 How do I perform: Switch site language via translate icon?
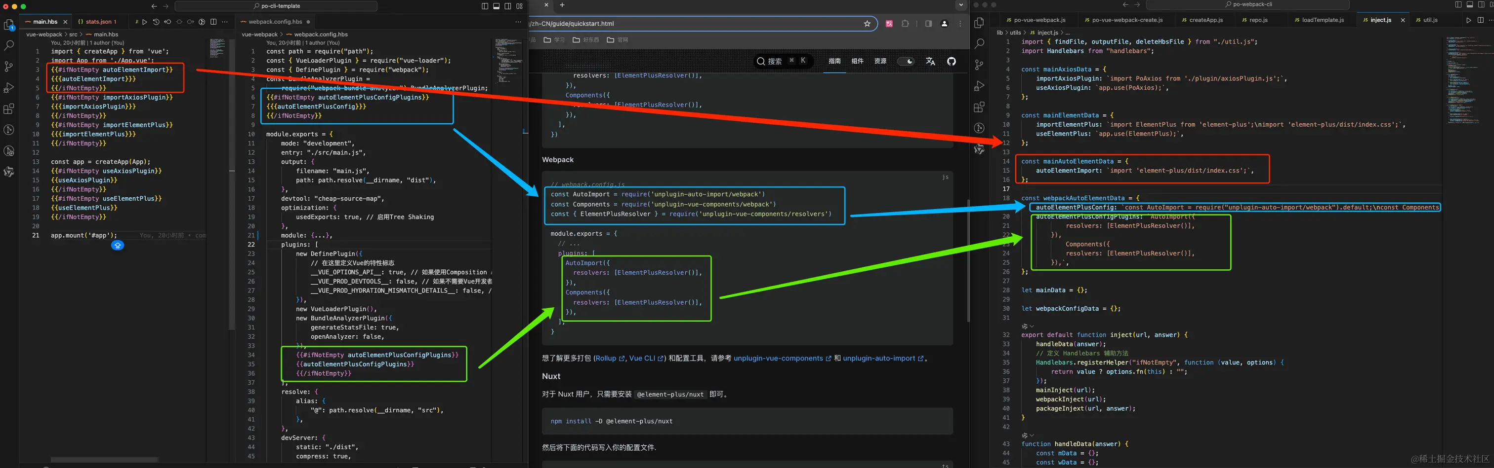click(930, 61)
